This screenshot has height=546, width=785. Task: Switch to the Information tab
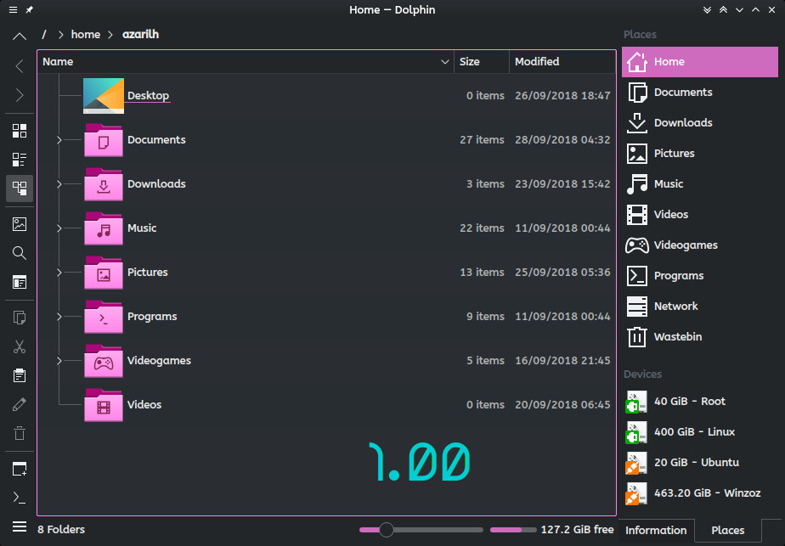tap(656, 531)
